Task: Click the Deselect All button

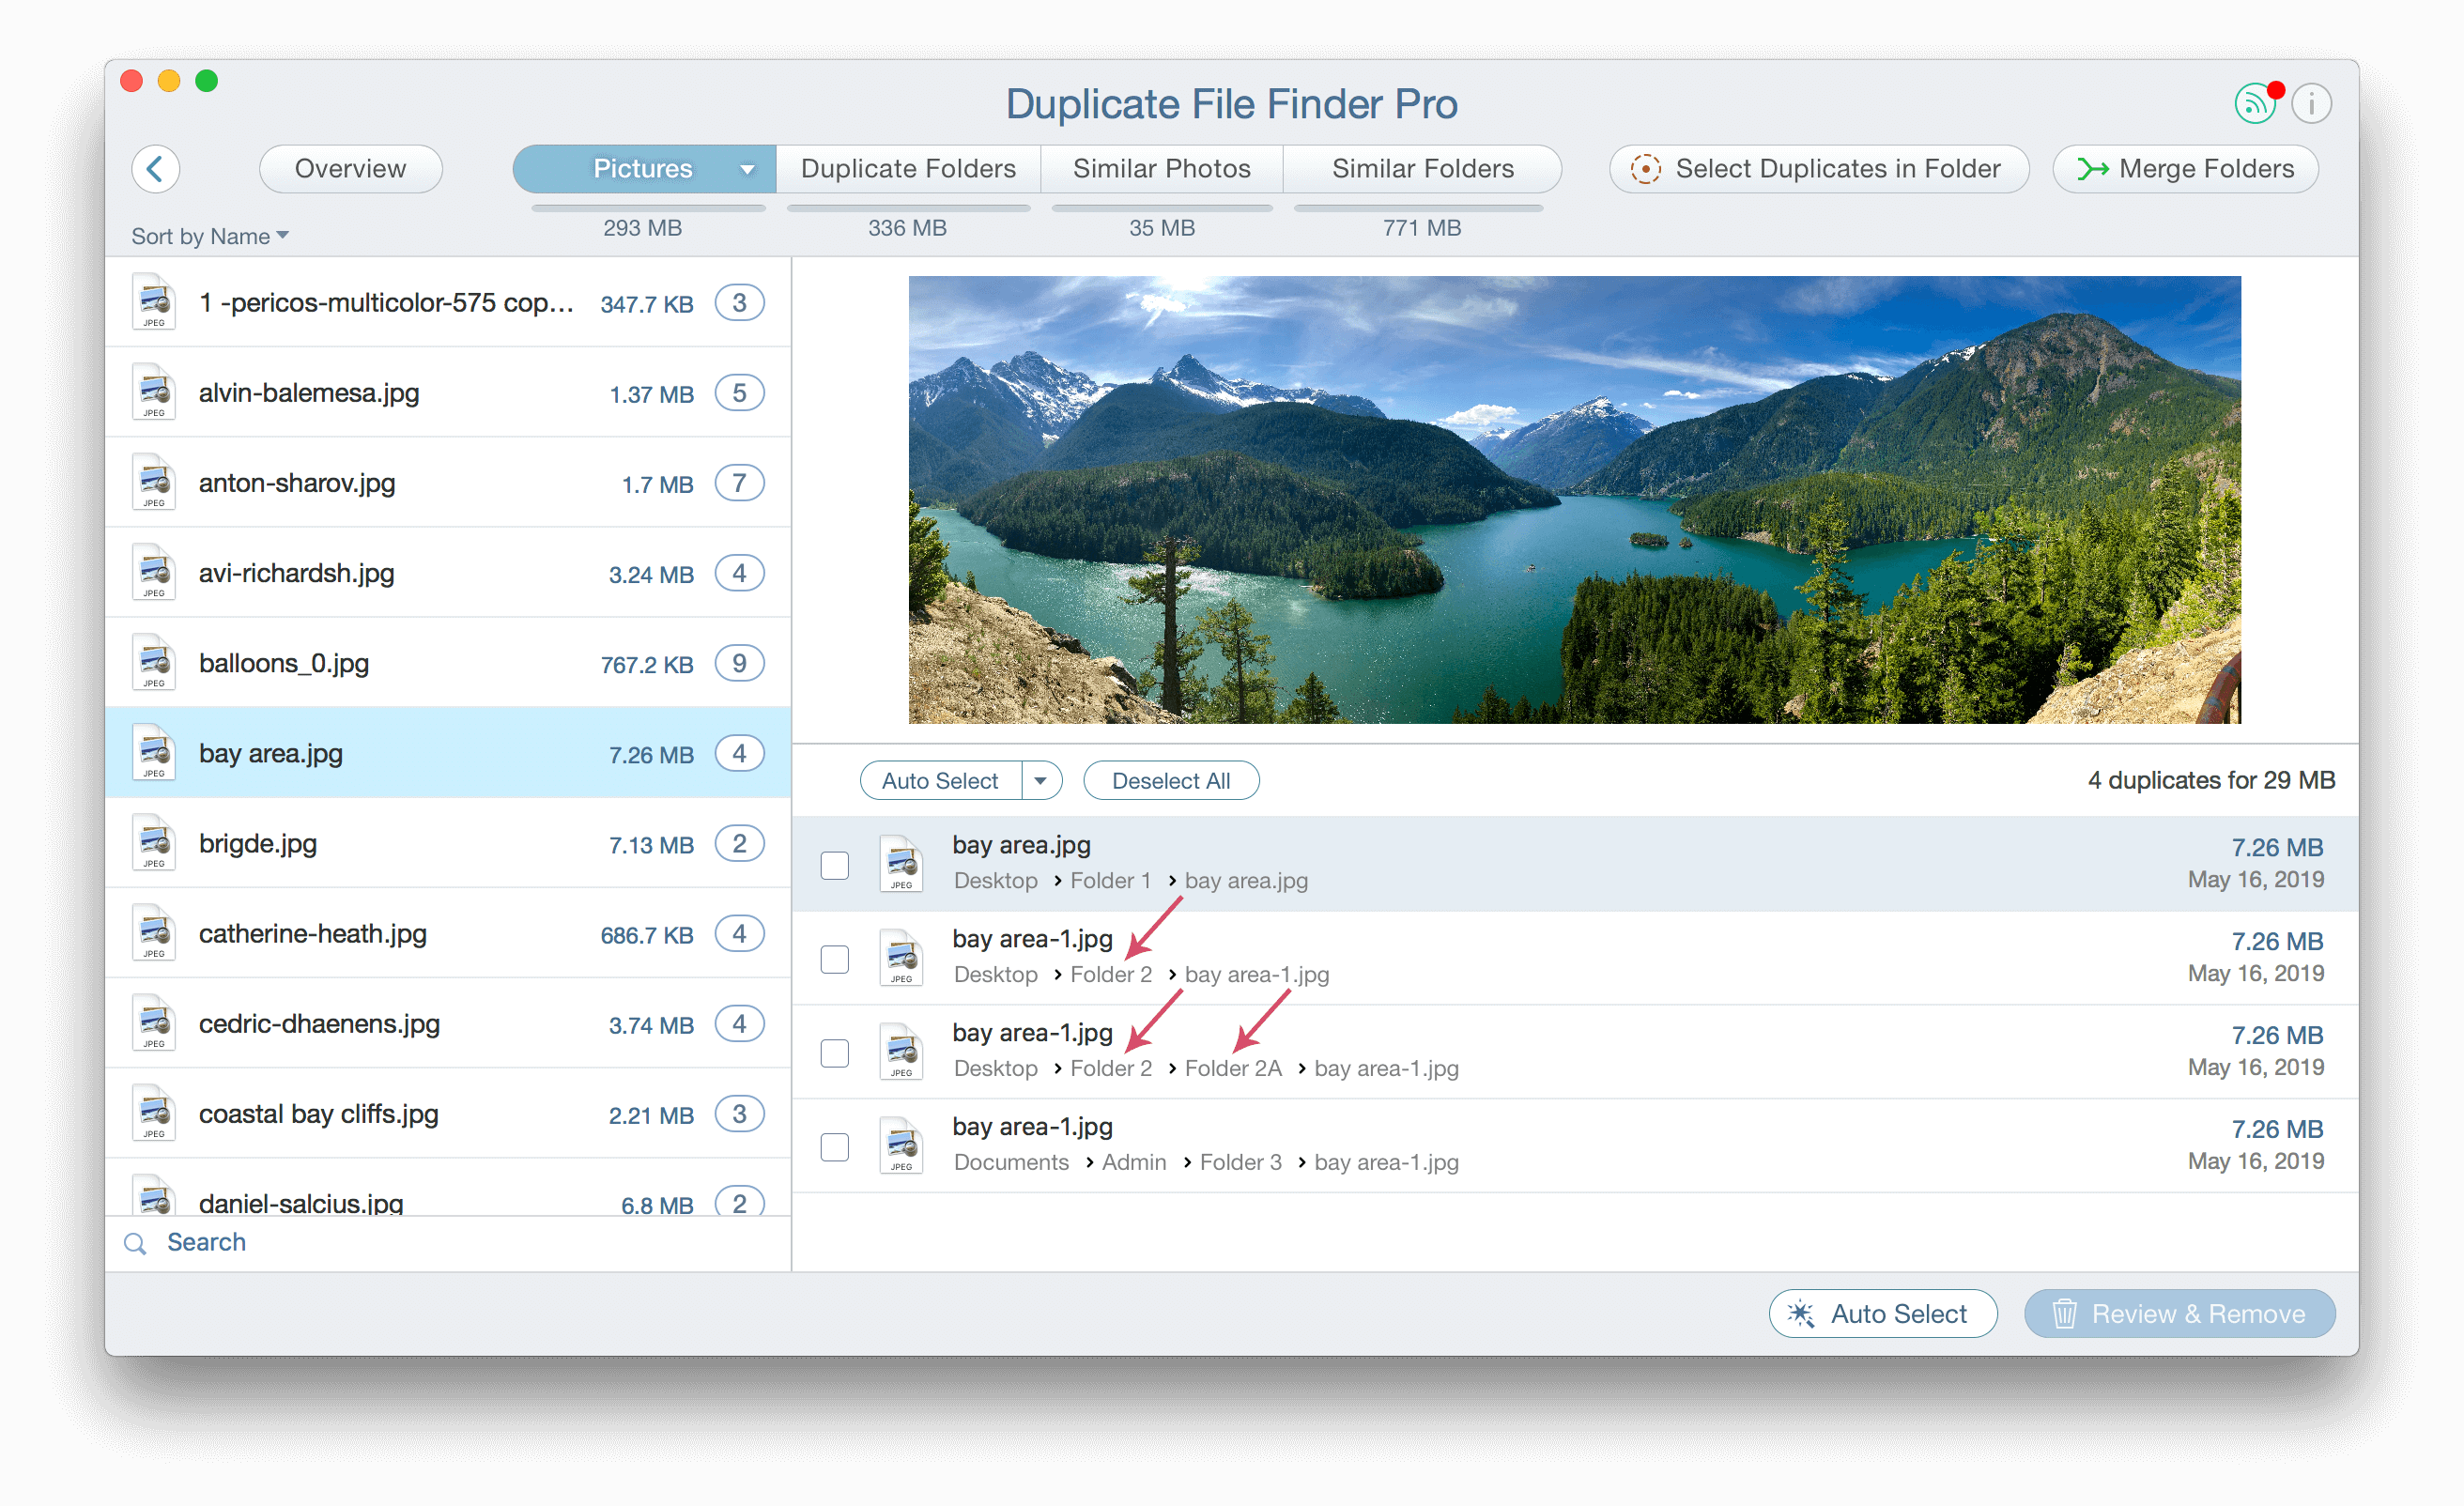Action: [x=1169, y=779]
